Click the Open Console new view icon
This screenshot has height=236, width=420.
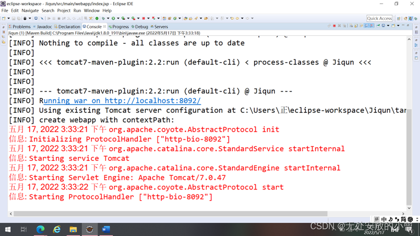[393, 26]
